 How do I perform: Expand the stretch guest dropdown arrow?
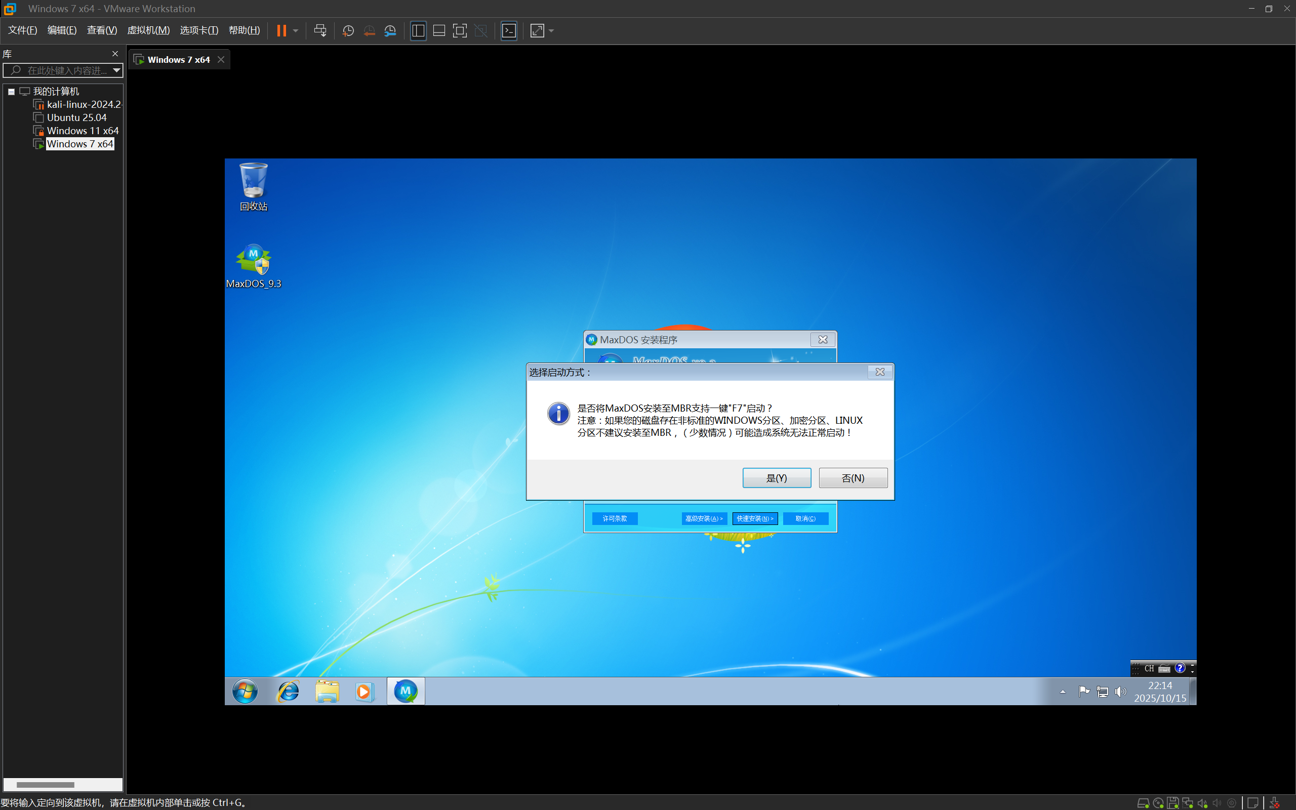tap(552, 30)
